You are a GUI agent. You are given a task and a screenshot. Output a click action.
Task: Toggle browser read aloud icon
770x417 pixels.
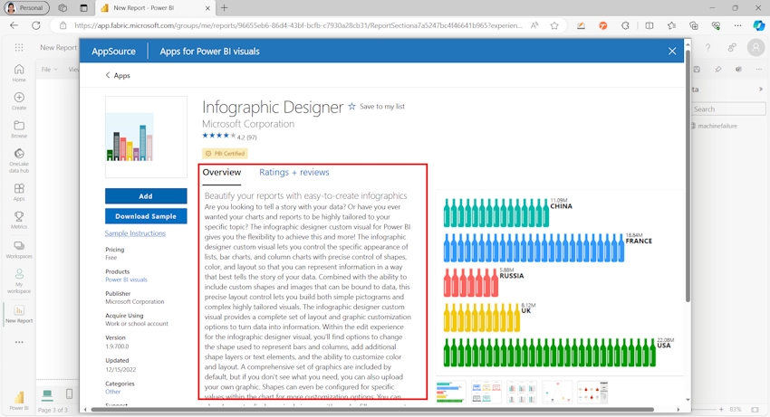click(534, 25)
